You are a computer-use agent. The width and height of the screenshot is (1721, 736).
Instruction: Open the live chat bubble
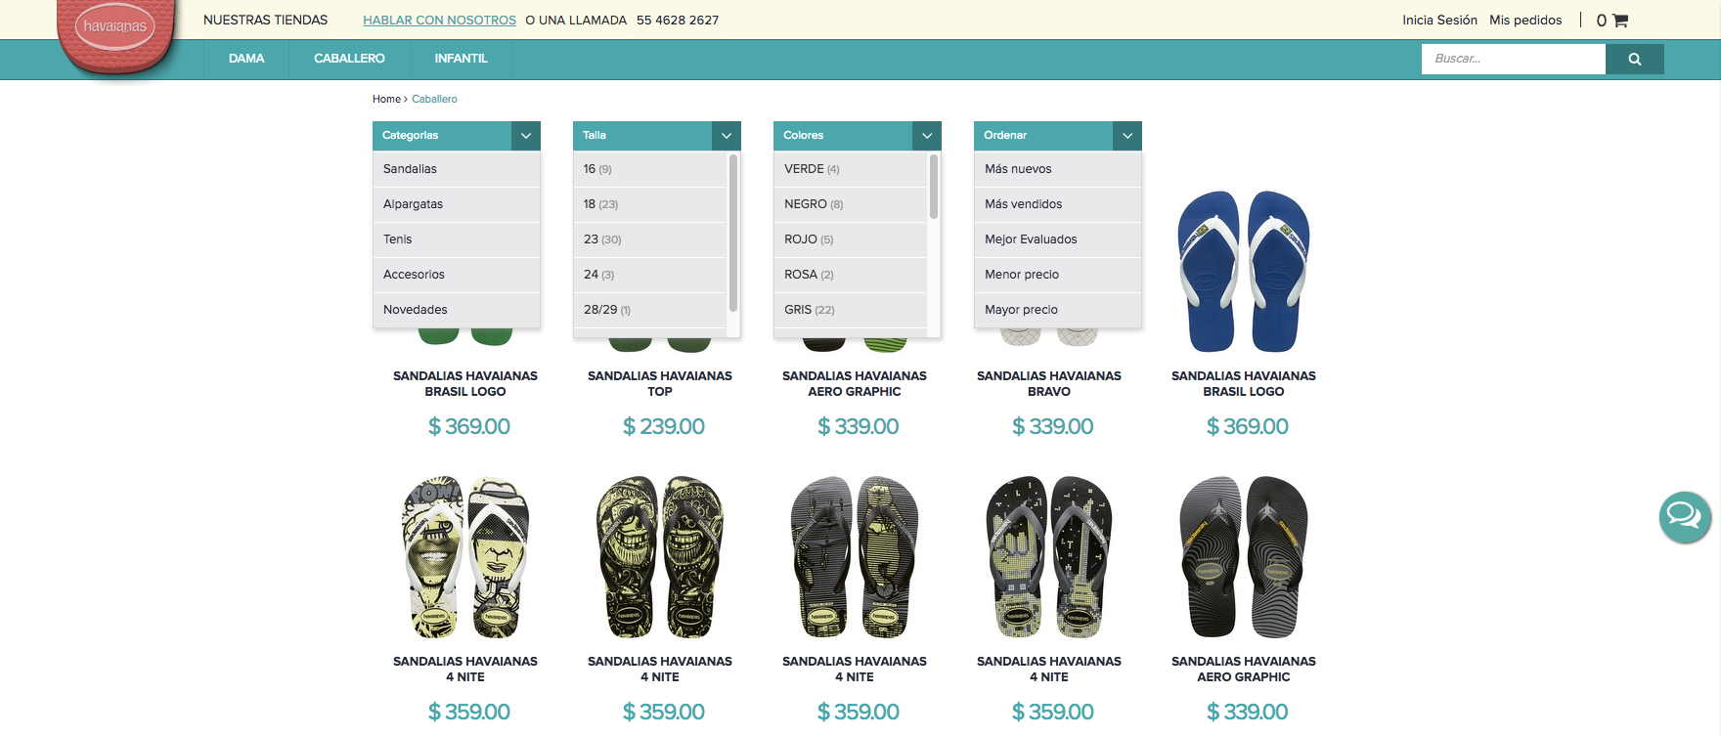pos(1685,516)
